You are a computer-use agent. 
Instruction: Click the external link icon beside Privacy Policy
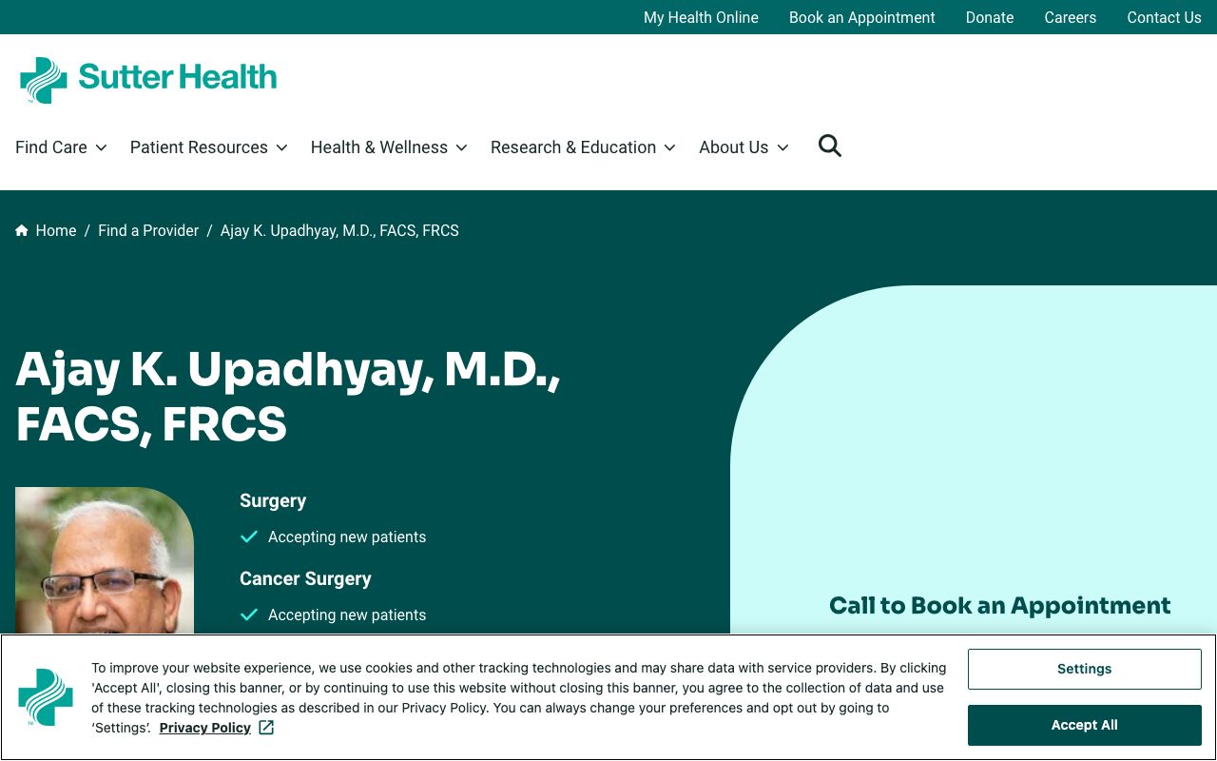click(265, 727)
